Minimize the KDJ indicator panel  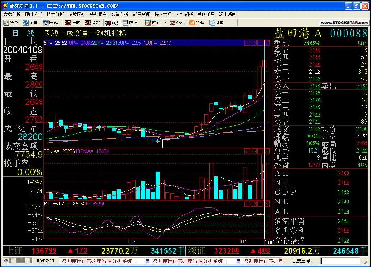[x=260, y=204]
